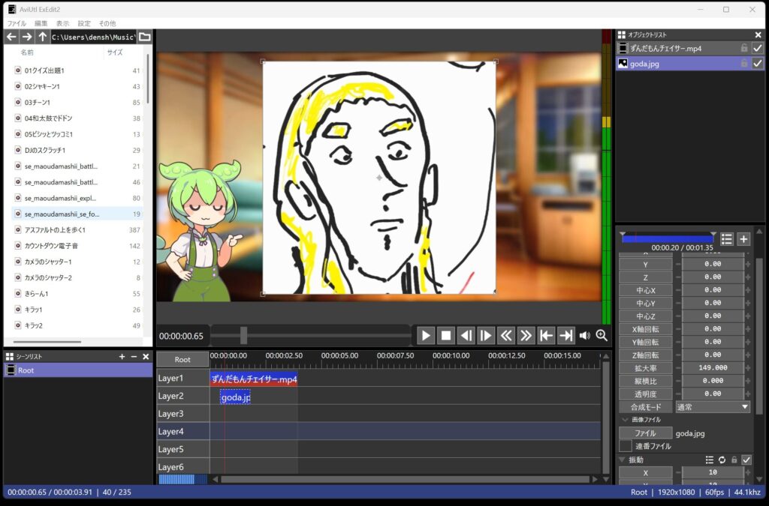Image resolution: width=769 pixels, height=506 pixels.
Task: Collapse the 振動 effect section
Action: click(622, 460)
